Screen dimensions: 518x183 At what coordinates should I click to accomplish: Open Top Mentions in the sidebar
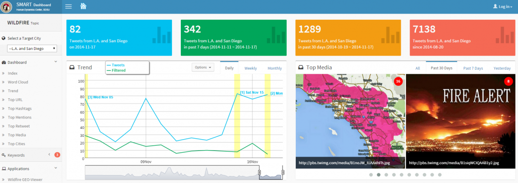pos(20,117)
